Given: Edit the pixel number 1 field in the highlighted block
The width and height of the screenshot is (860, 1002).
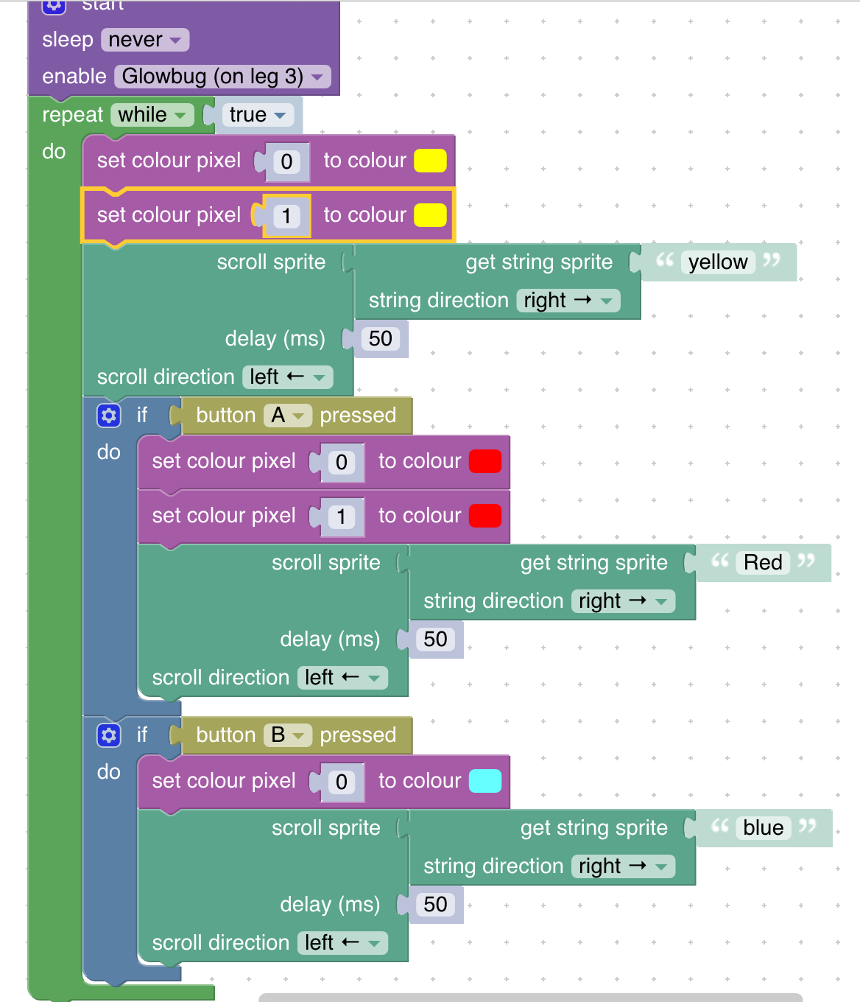Looking at the screenshot, I should (x=285, y=215).
